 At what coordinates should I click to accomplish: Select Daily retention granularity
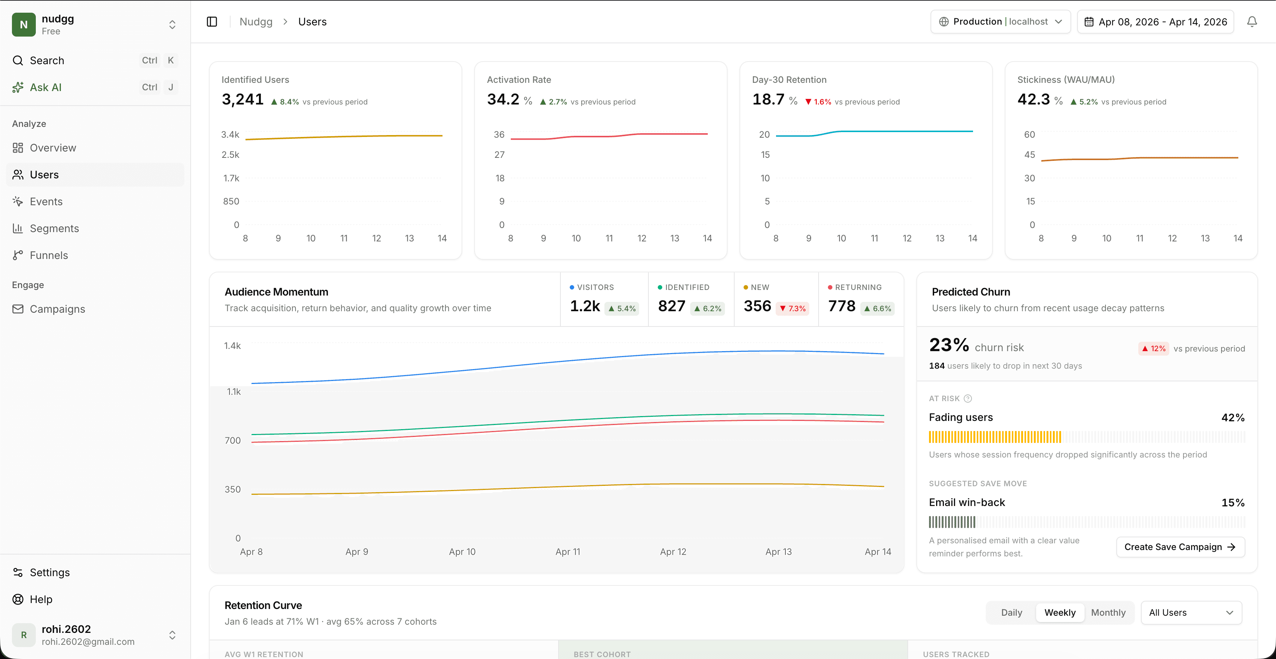1011,612
